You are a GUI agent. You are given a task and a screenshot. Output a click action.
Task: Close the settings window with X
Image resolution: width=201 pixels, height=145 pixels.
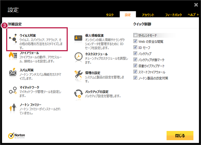[196, 5]
